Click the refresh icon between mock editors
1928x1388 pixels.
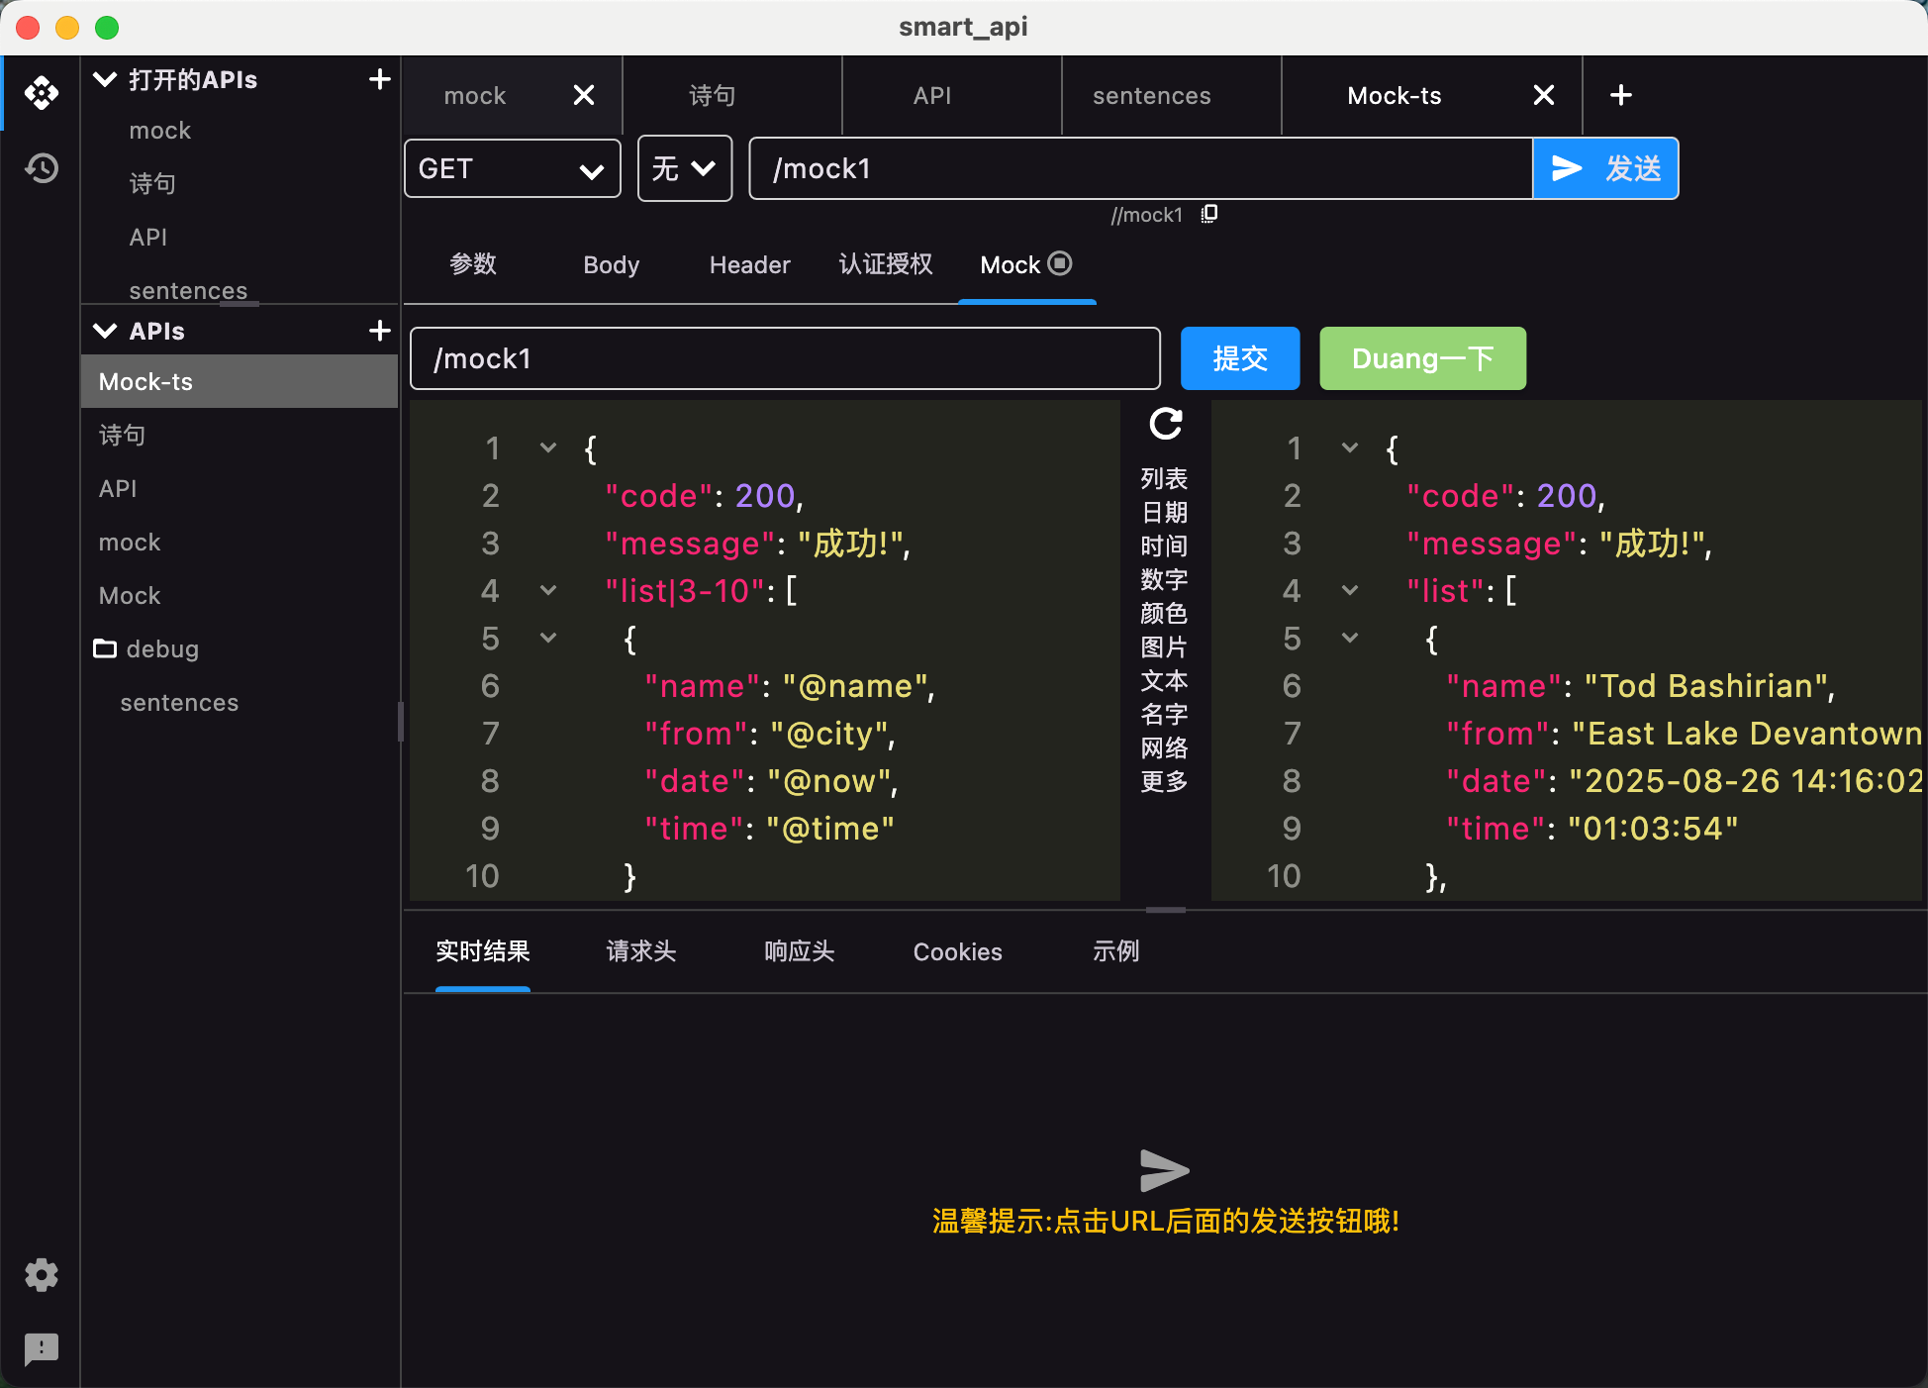click(x=1165, y=424)
